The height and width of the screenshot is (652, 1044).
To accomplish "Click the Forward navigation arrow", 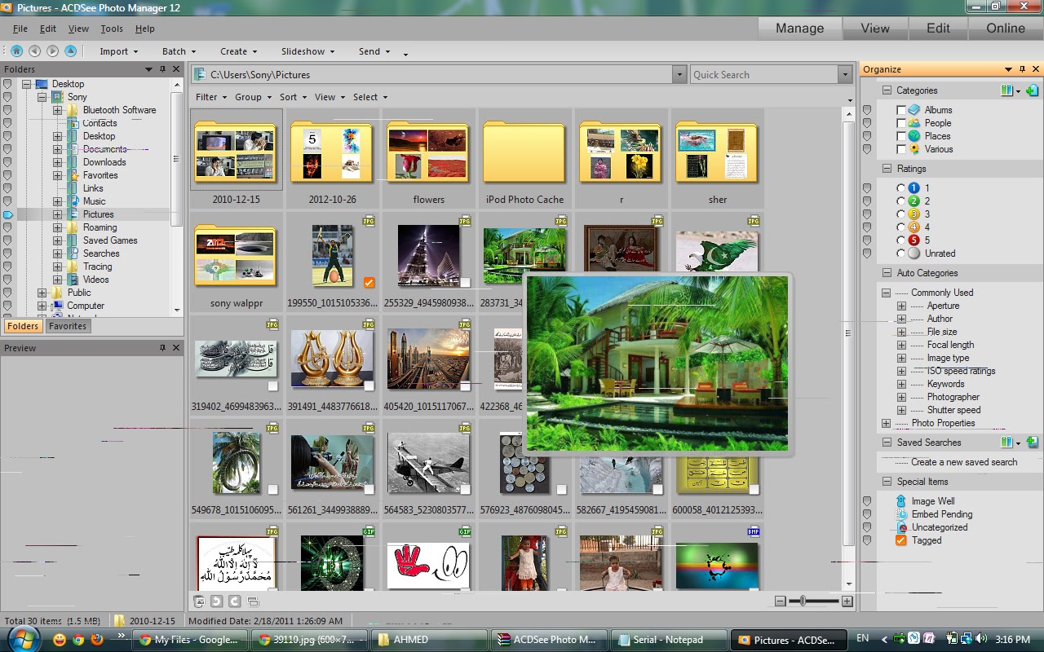I will [x=53, y=51].
